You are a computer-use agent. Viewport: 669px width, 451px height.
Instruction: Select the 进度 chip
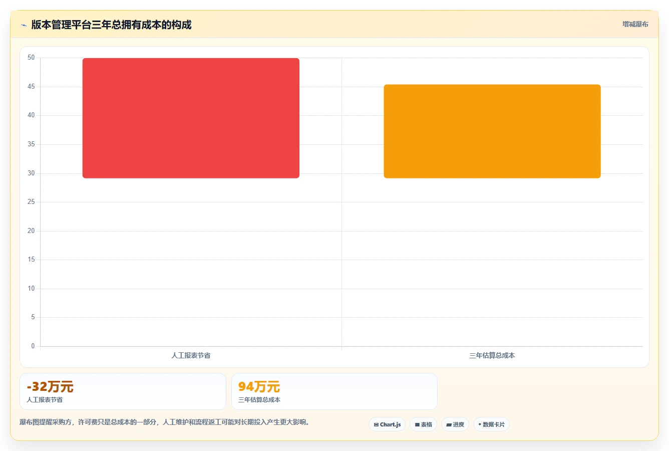pos(455,424)
